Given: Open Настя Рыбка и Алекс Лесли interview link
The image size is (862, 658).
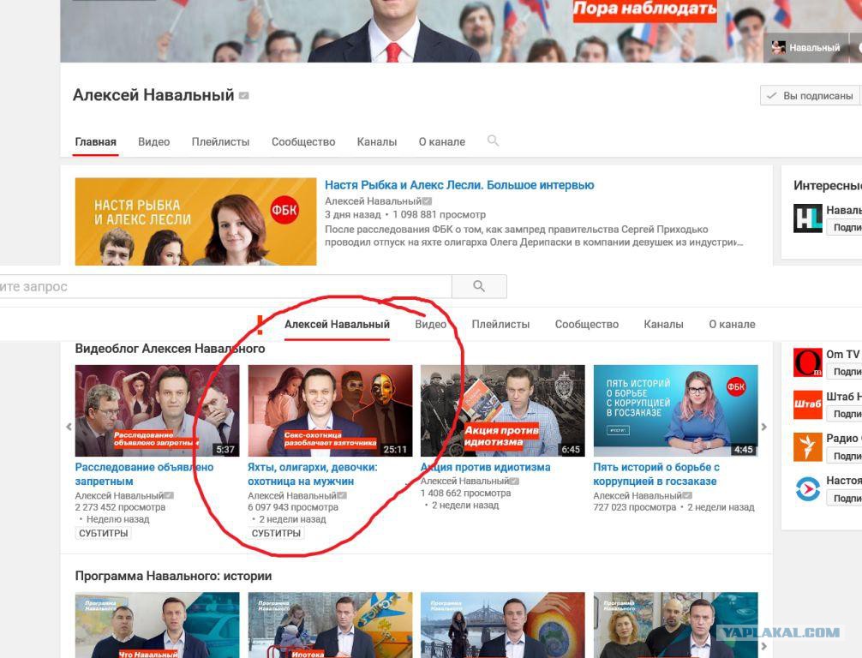Looking at the screenshot, I should (459, 185).
